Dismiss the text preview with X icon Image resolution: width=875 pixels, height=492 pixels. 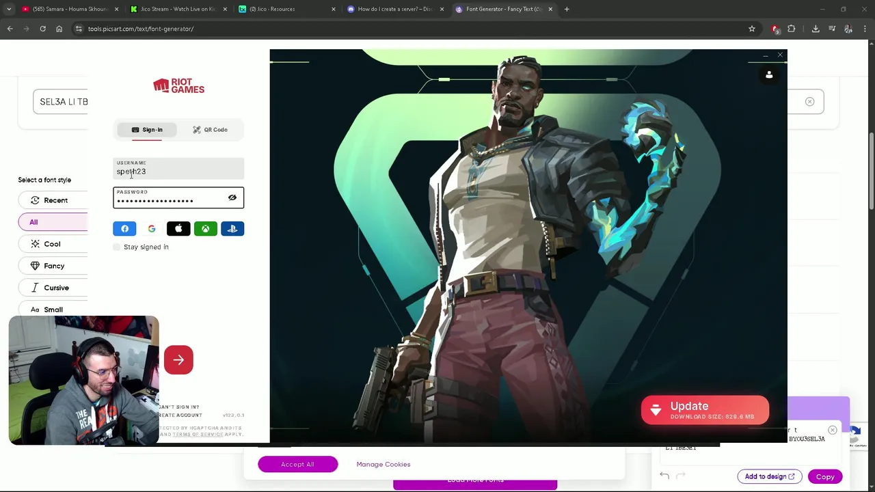coord(832,430)
